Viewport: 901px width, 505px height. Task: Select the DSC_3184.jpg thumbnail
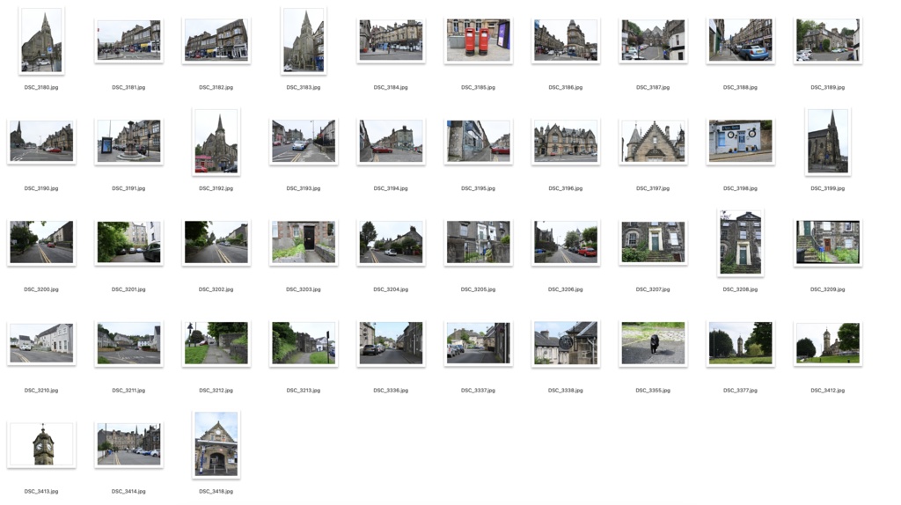coord(391,40)
